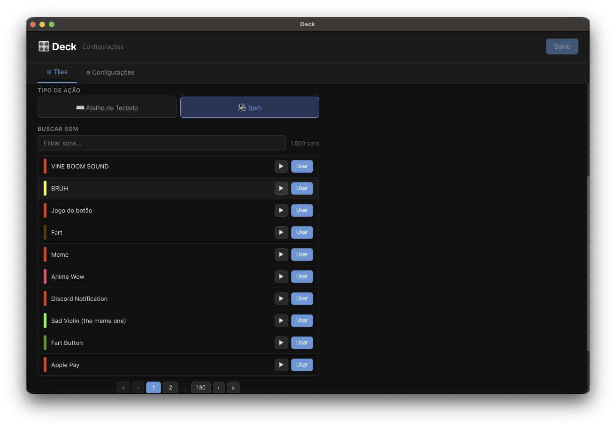
Task: Play the BRUH sound preview
Action: (281, 188)
